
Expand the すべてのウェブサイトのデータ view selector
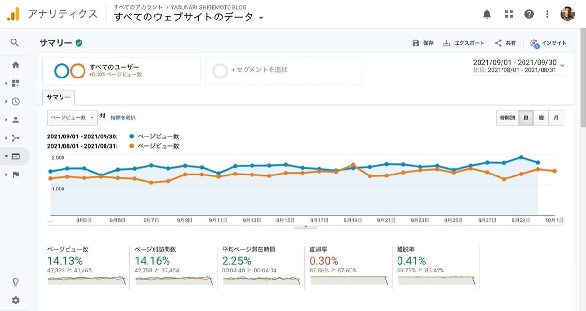tap(188, 17)
